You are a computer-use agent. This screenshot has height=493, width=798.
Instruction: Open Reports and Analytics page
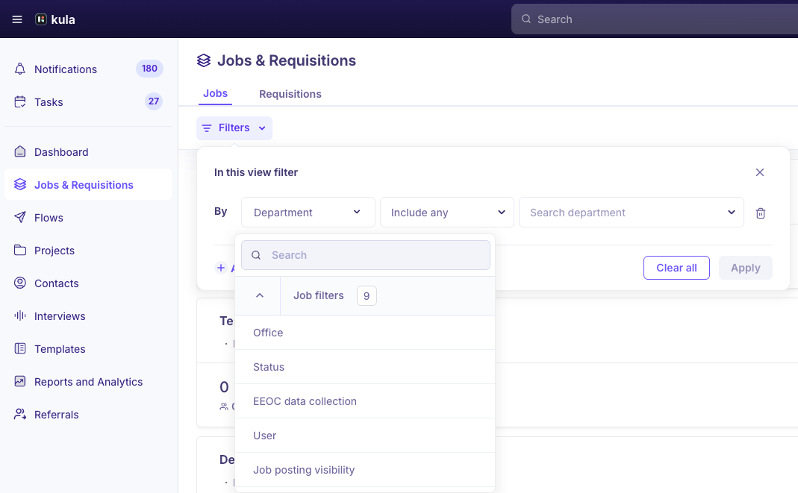point(88,382)
